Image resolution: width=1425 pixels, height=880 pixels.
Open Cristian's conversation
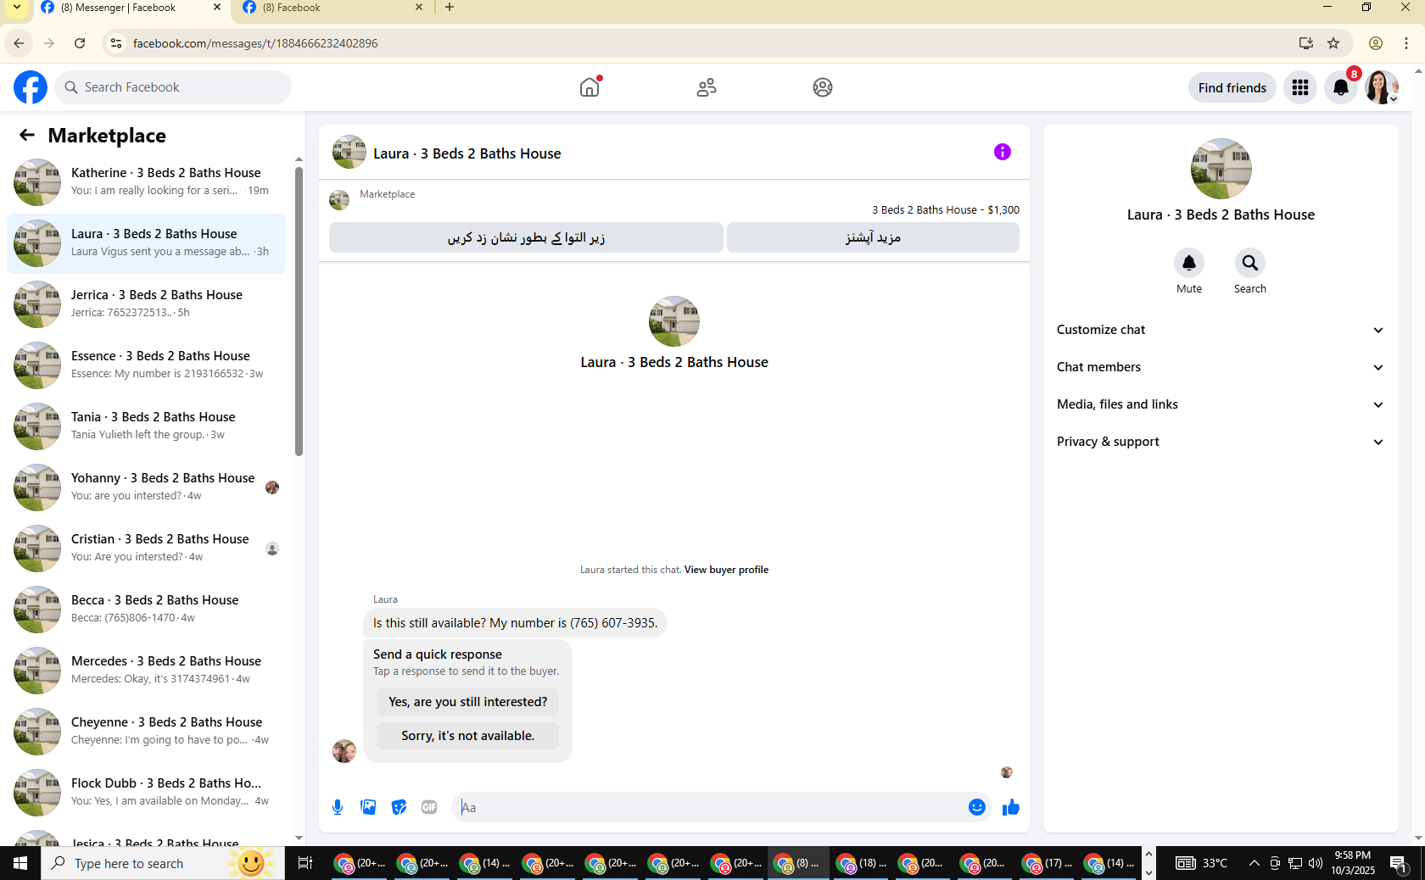pos(146,549)
